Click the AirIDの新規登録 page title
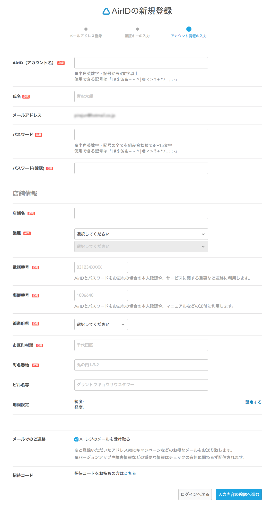 (x=142, y=11)
